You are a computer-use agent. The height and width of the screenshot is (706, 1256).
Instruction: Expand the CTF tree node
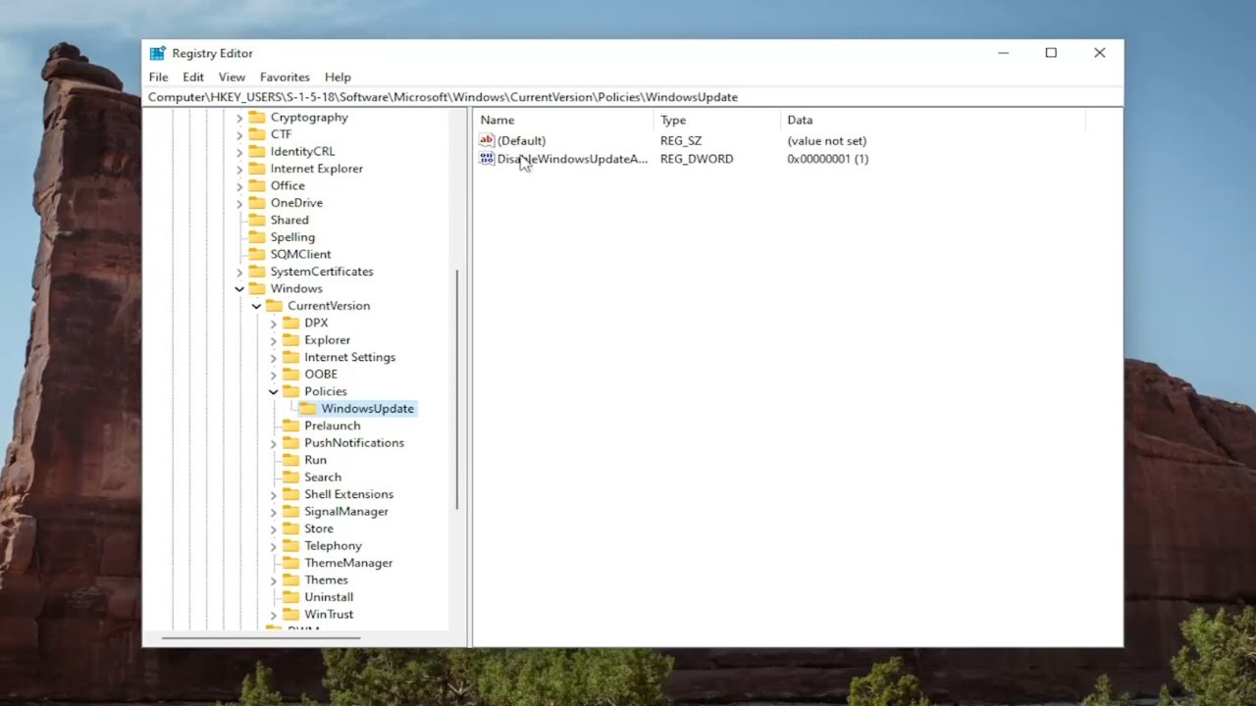coord(239,134)
